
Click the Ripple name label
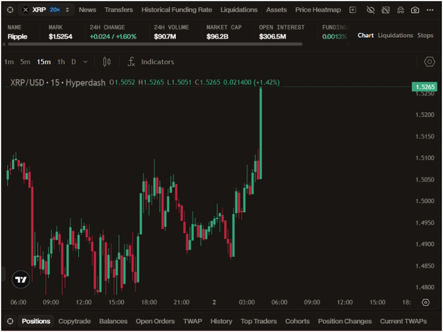[17, 37]
